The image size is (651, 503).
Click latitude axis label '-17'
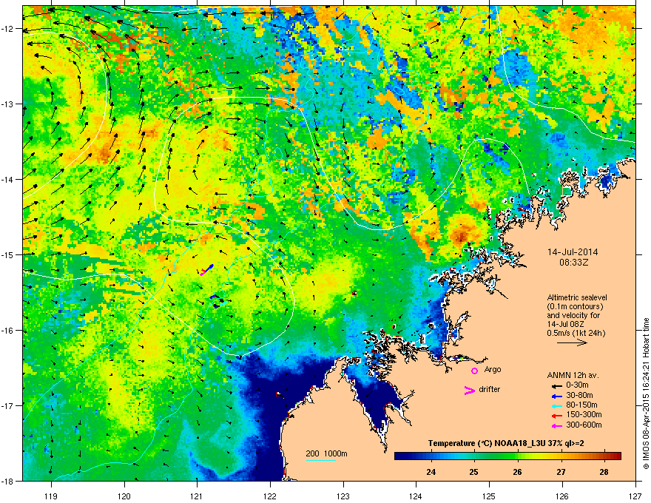click(x=8, y=406)
